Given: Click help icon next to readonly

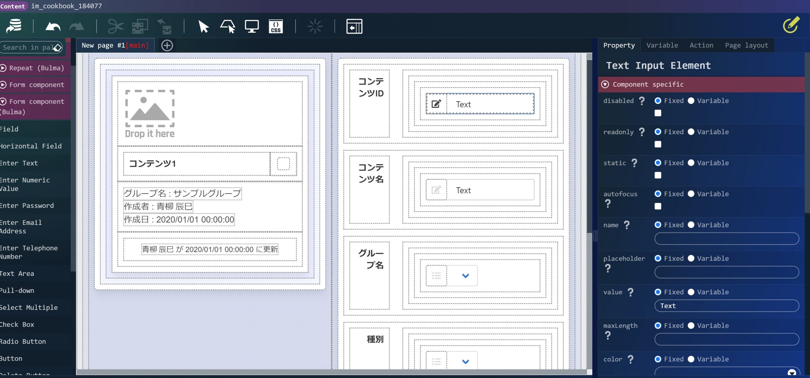Looking at the screenshot, I should [642, 132].
